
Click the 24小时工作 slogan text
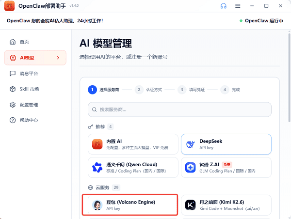[90, 21]
